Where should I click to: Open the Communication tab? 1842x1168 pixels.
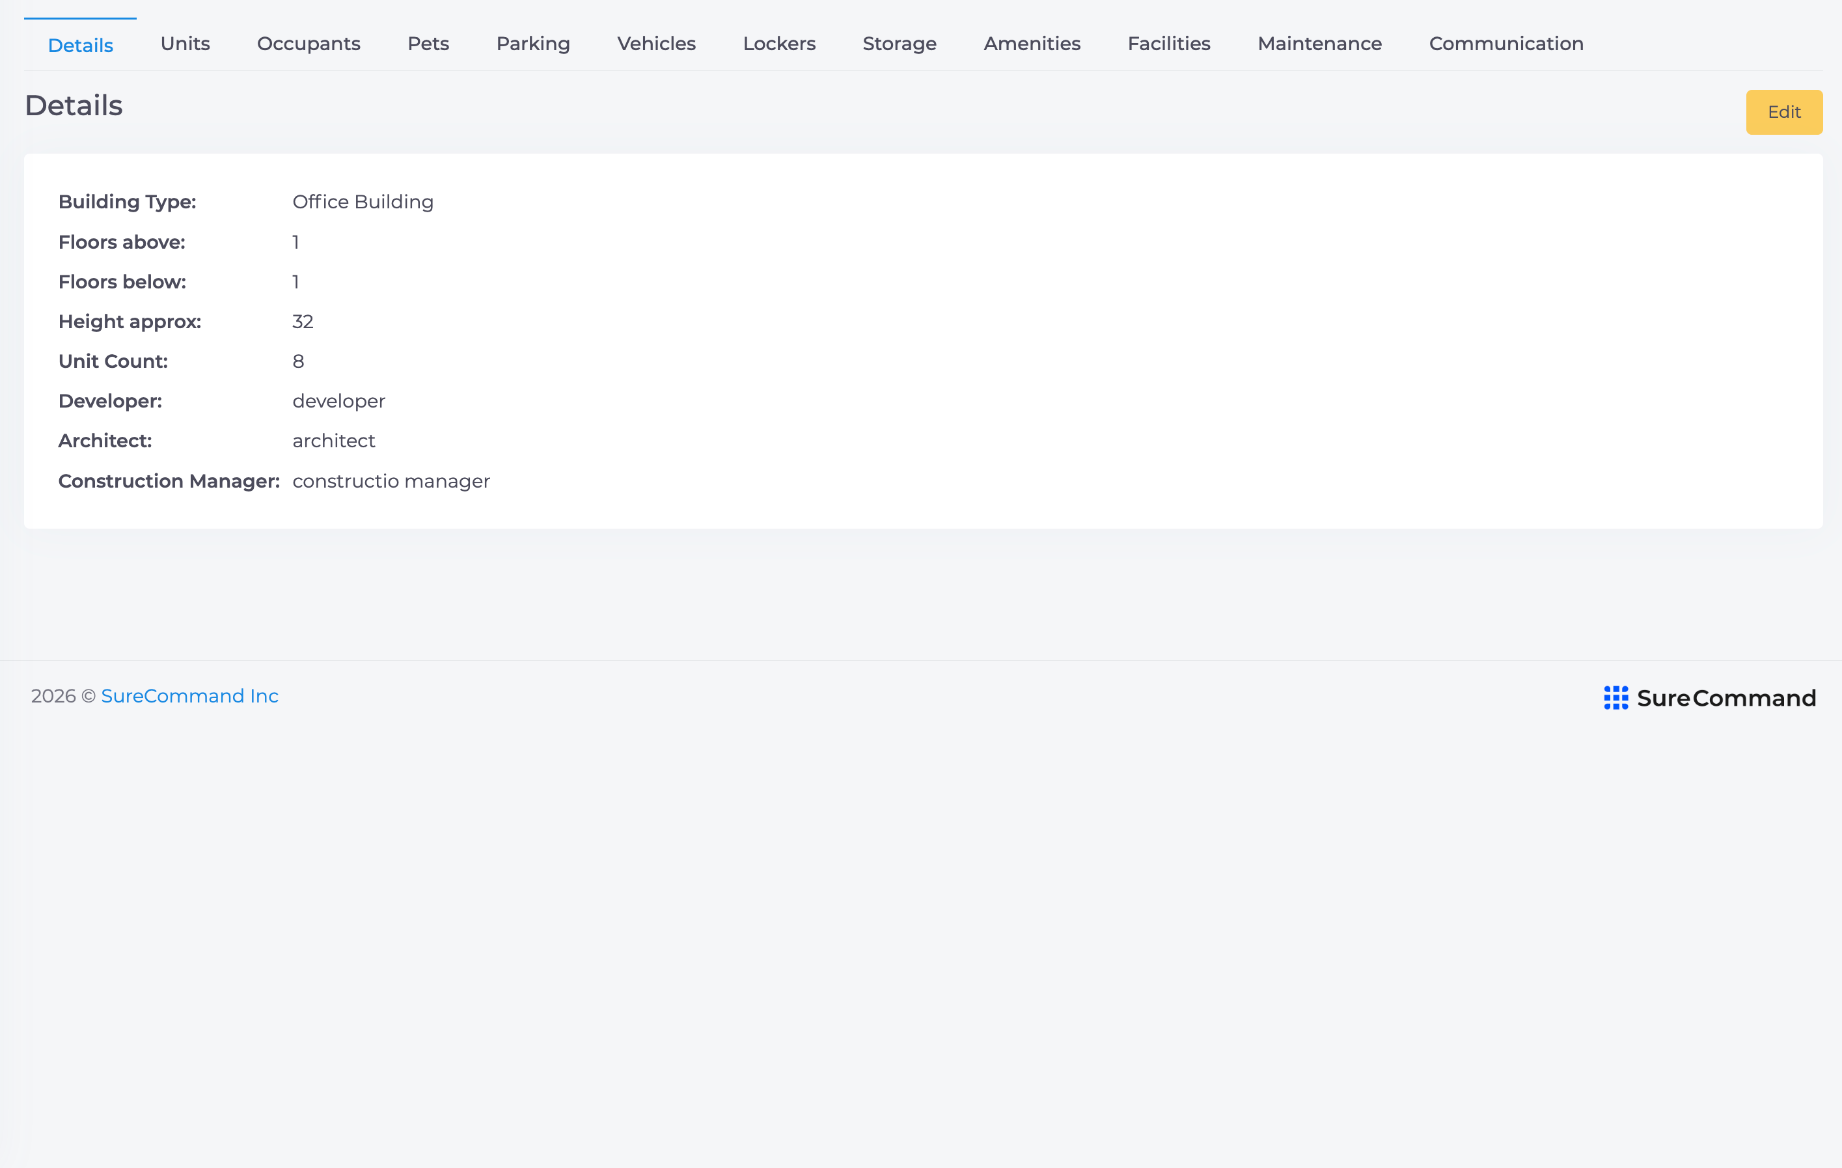tap(1506, 44)
